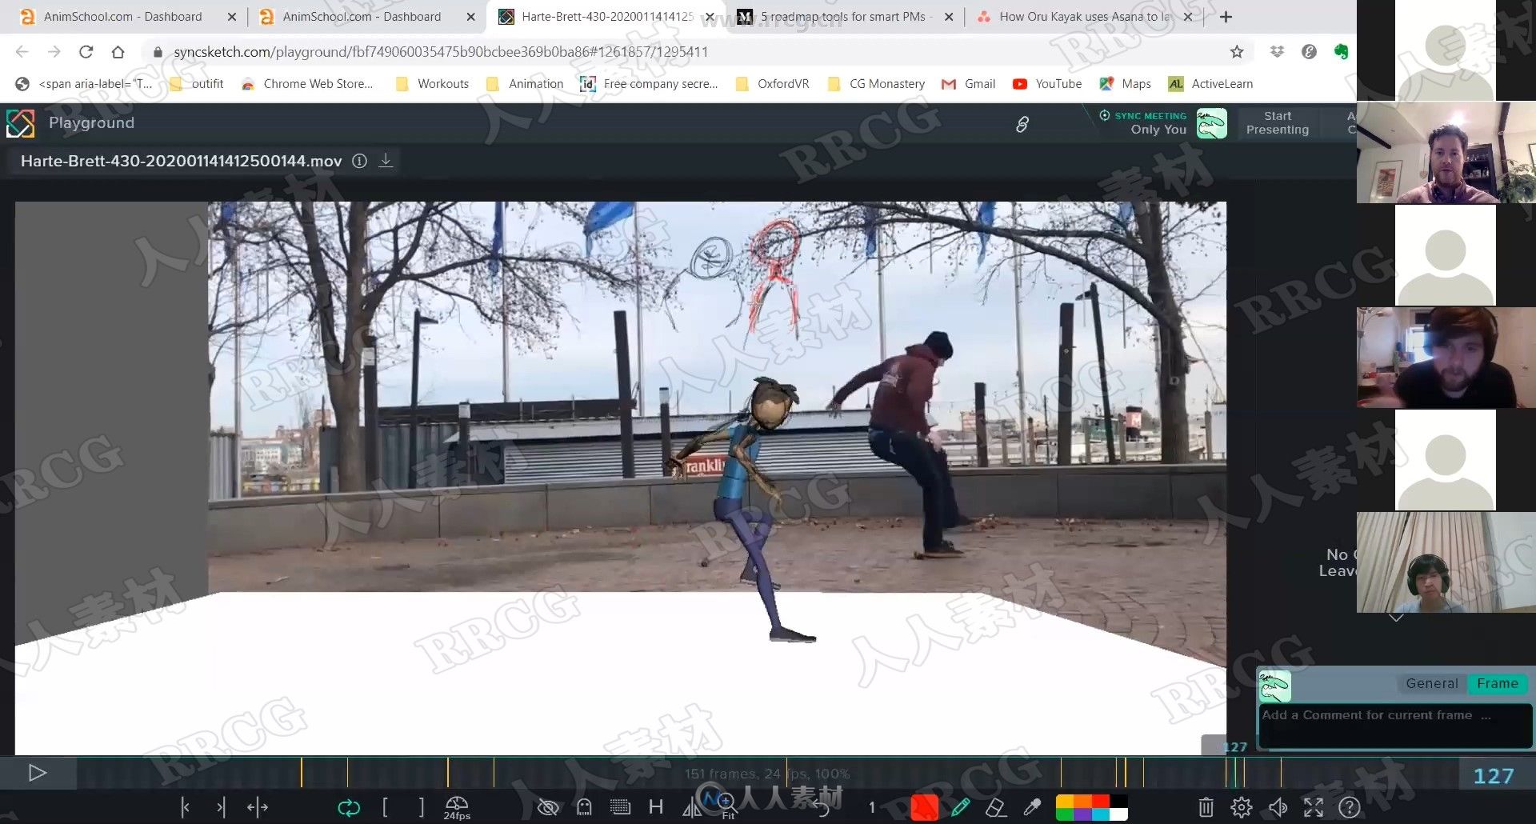This screenshot has width=1536, height=824.
Task: Click the current red color swatch
Action: click(924, 808)
